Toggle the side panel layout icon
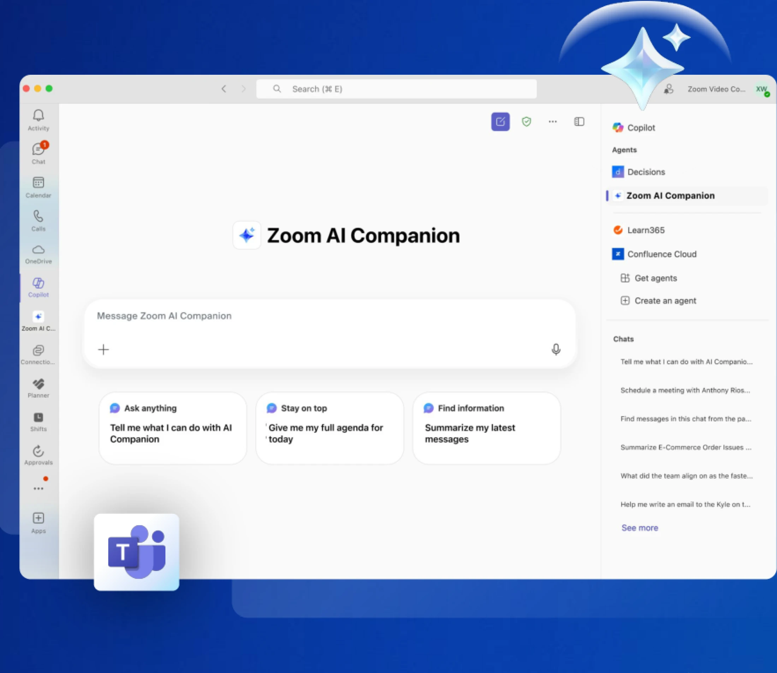 (x=579, y=122)
